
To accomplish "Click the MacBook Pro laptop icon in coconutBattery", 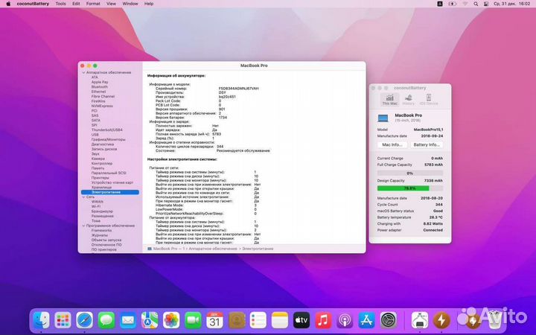I will click(x=383, y=118).
